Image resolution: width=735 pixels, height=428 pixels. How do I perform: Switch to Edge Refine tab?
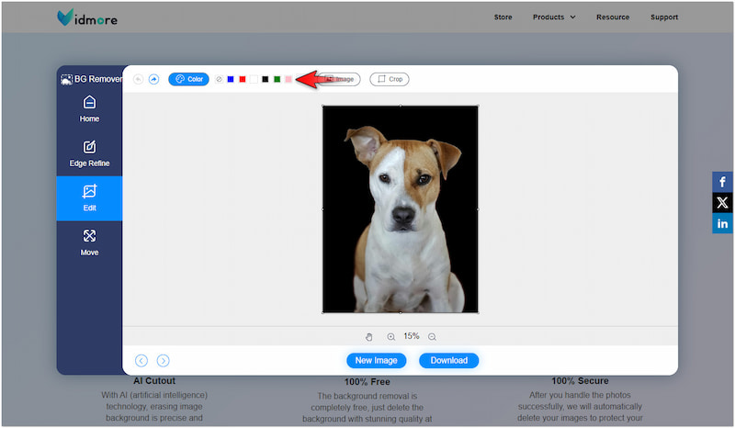[x=89, y=153]
